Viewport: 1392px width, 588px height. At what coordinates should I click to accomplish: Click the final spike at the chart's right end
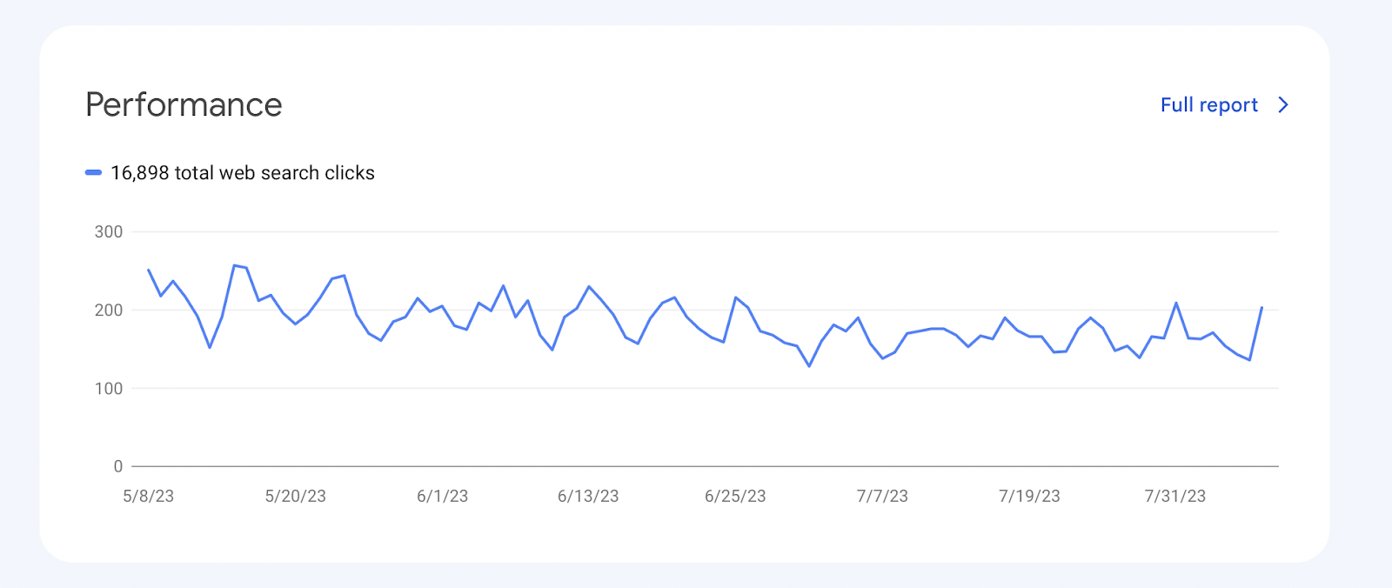[1261, 307]
